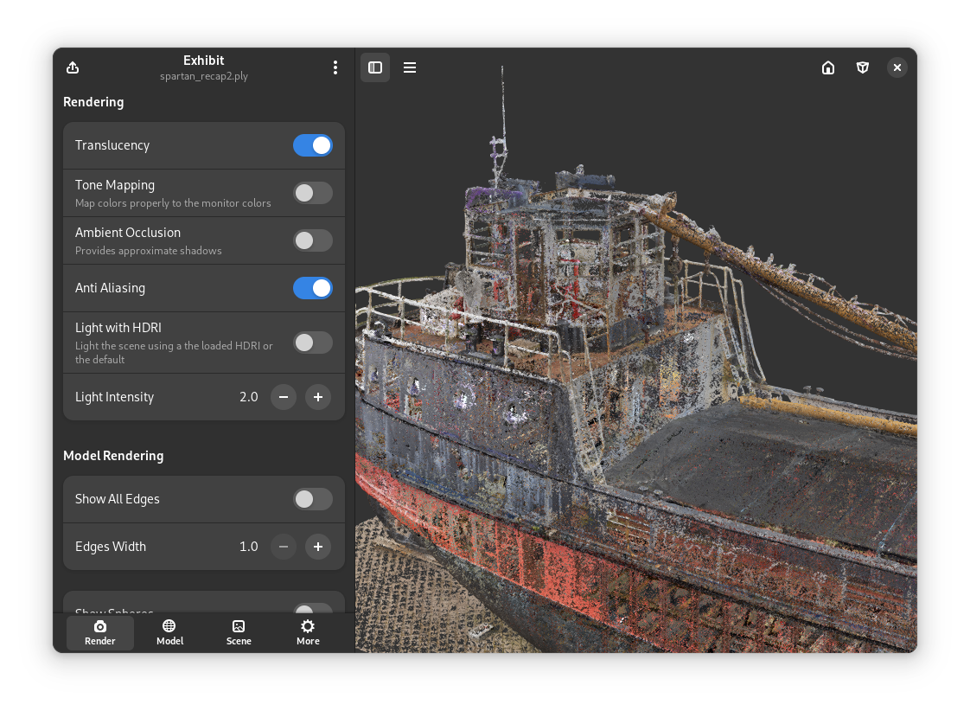Enable the Tone Mapping switch
Image resolution: width=970 pixels, height=711 pixels.
click(x=312, y=193)
